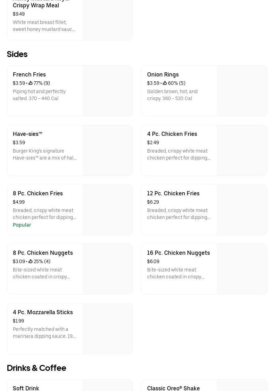The height and width of the screenshot is (391, 279).
Task: Open the Soft Drink item
Action: 26,388
